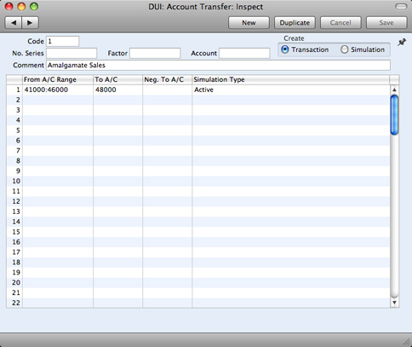Image resolution: width=412 pixels, height=347 pixels.
Task: Click the Cancel button
Action: 340,23
